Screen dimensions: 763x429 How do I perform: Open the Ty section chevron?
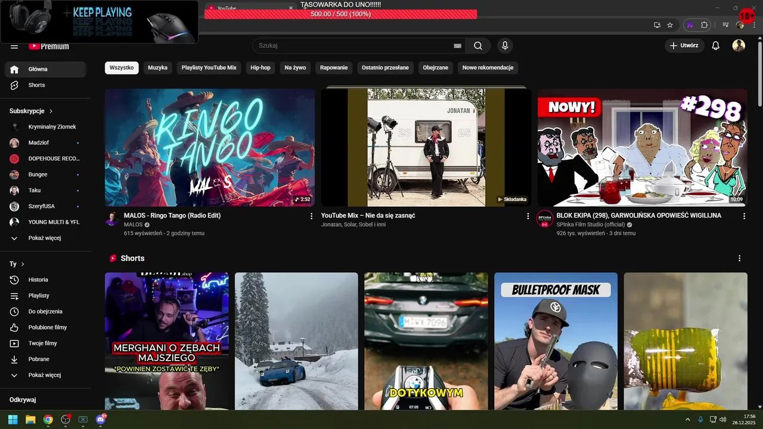tap(23, 264)
